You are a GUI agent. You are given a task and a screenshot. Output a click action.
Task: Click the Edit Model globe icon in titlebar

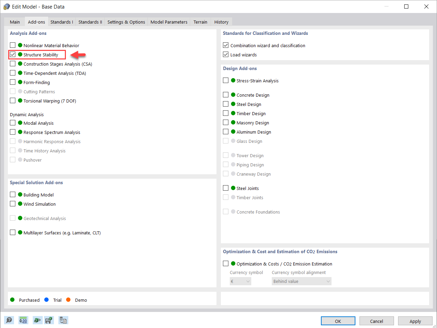point(6,6)
